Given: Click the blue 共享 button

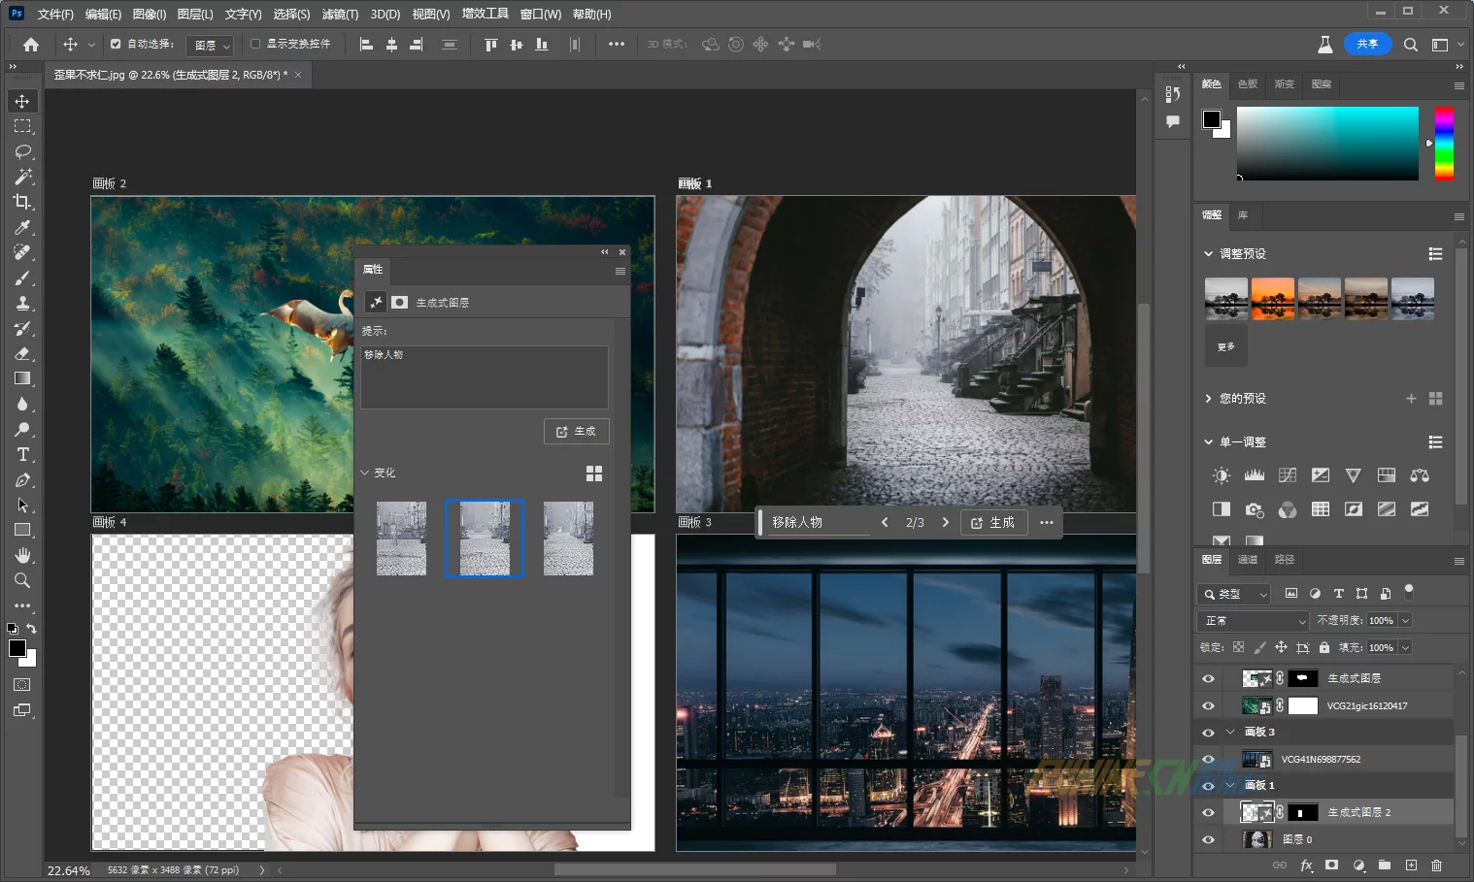Looking at the screenshot, I should pos(1367,44).
